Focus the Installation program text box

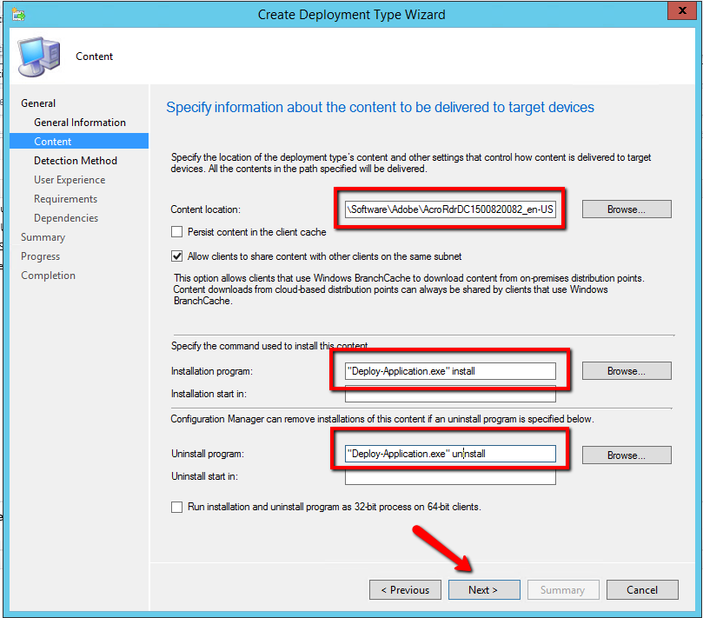pos(449,371)
